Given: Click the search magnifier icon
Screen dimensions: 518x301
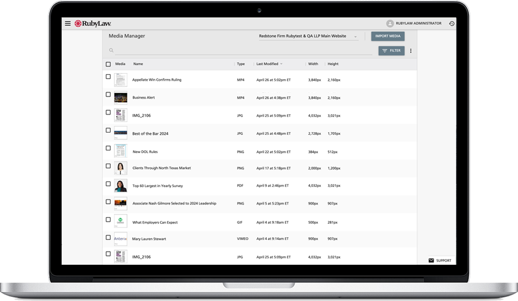Looking at the screenshot, I should pos(111,50).
